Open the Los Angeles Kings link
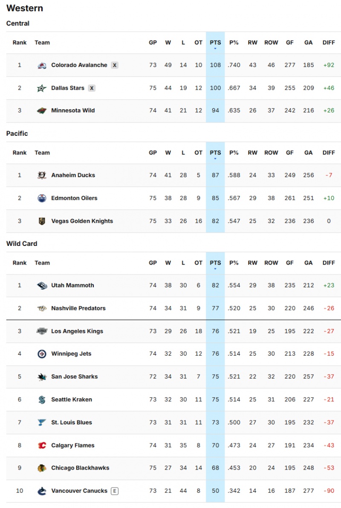 (x=77, y=331)
